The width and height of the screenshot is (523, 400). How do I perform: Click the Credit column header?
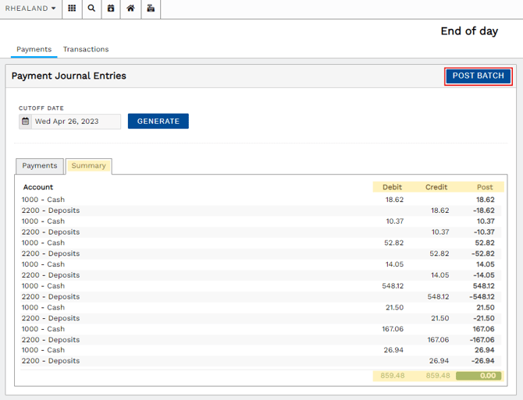(436, 187)
